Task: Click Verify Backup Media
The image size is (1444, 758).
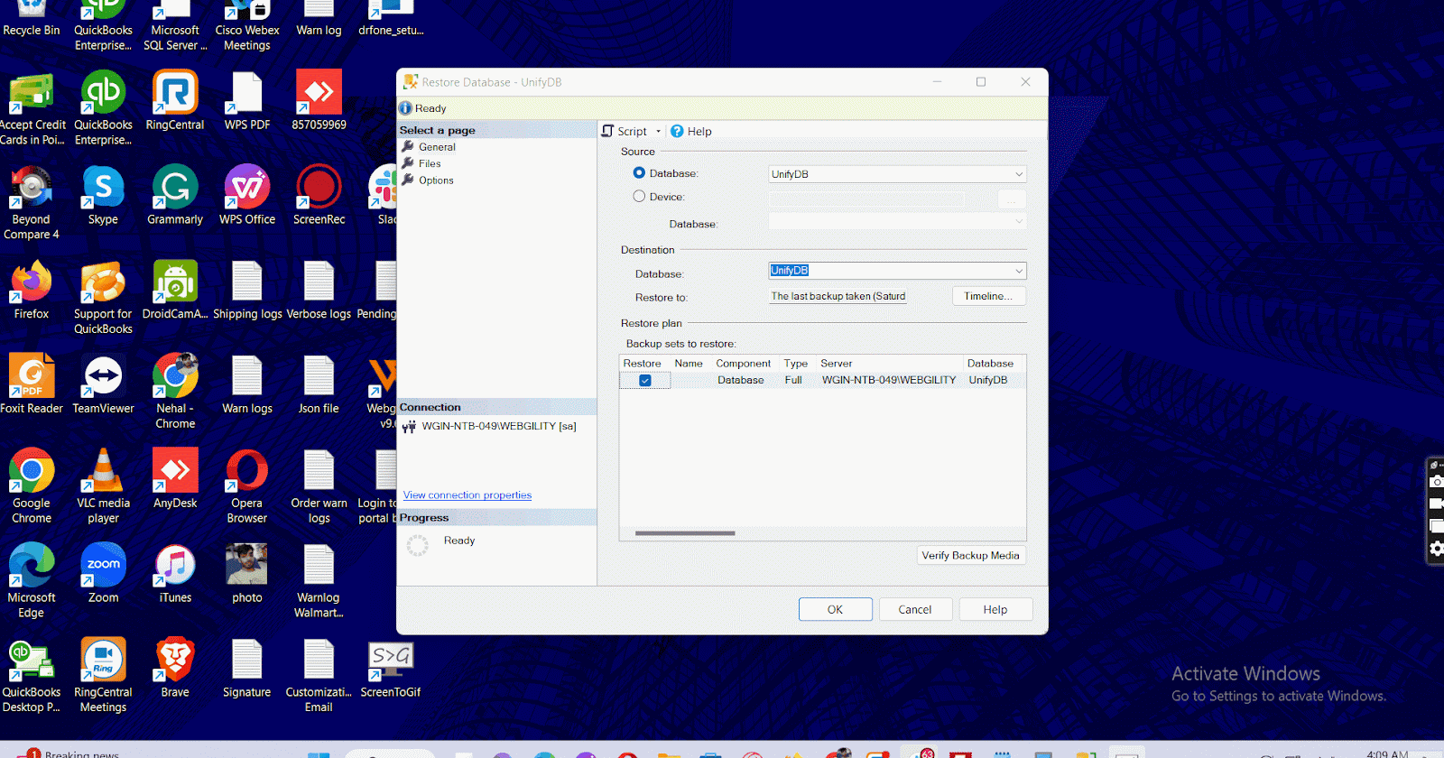Action: point(970,556)
